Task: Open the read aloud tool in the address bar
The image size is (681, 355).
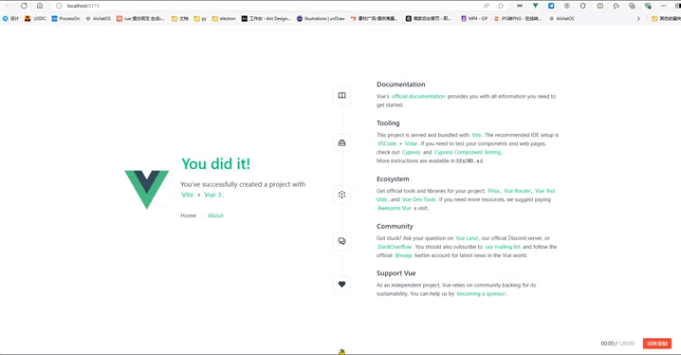Action: pos(486,6)
